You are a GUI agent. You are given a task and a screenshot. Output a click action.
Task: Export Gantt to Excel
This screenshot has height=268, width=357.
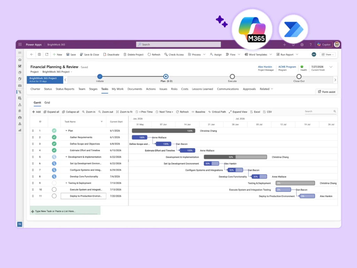point(255,112)
